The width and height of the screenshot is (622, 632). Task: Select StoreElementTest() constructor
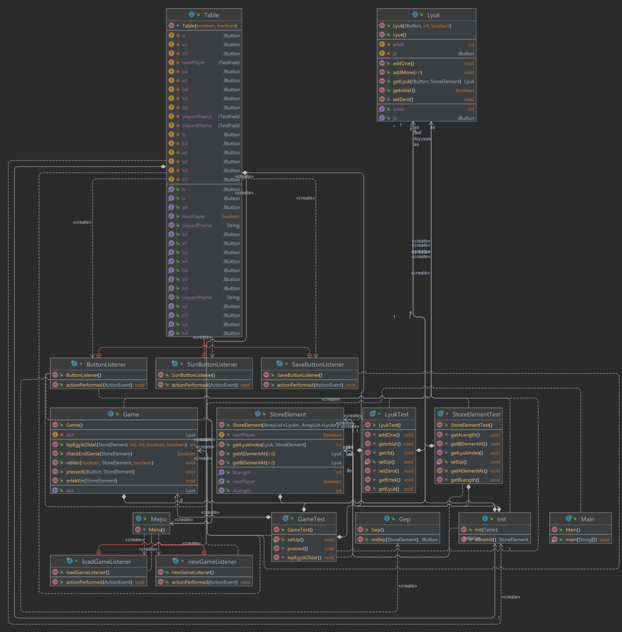468,425
